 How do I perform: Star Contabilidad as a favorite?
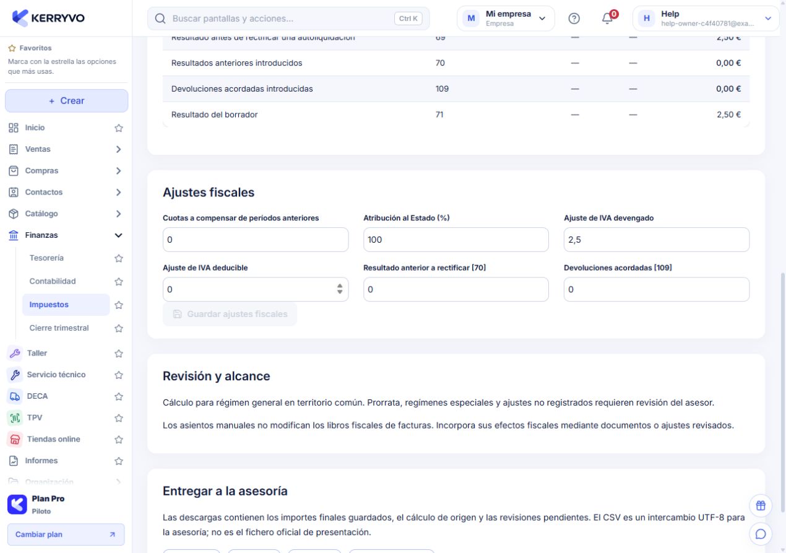point(119,282)
